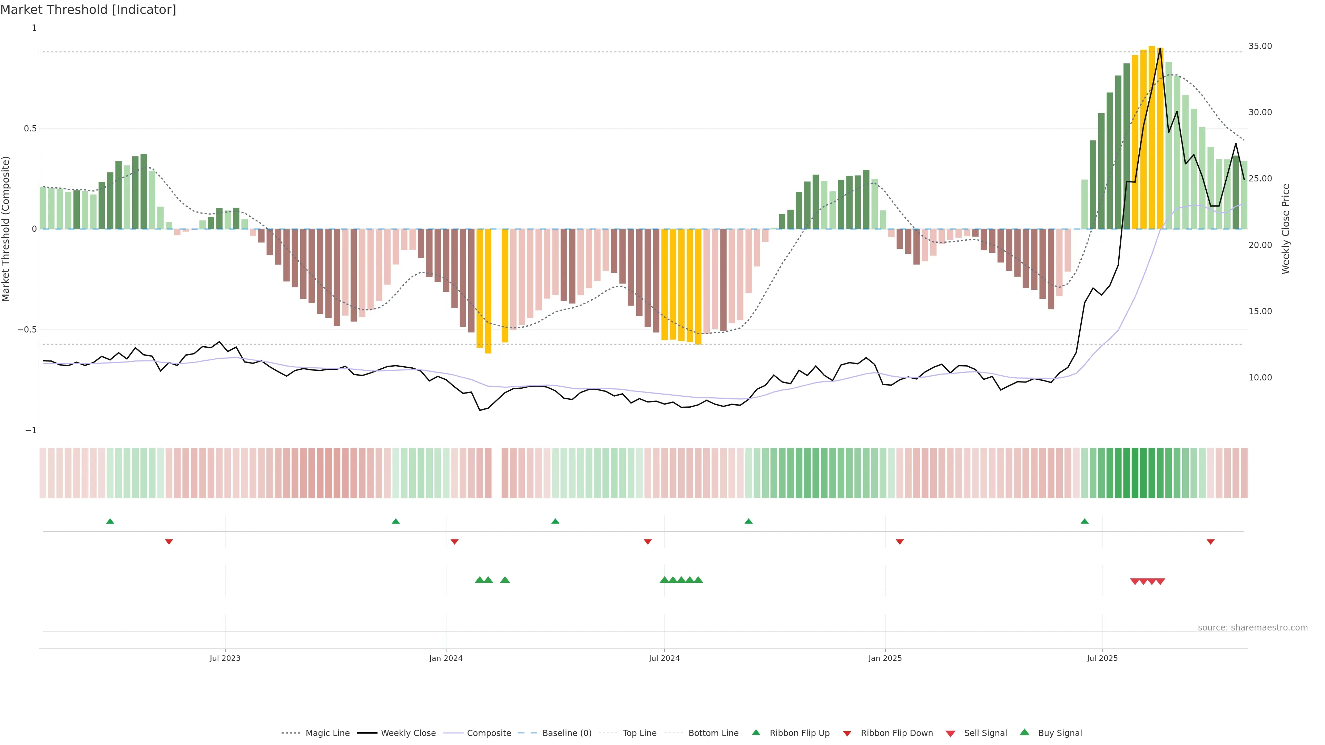Click the first Ribbon Flip Up marker on left
Viewport: 1325px width, 745px height.
tap(110, 521)
